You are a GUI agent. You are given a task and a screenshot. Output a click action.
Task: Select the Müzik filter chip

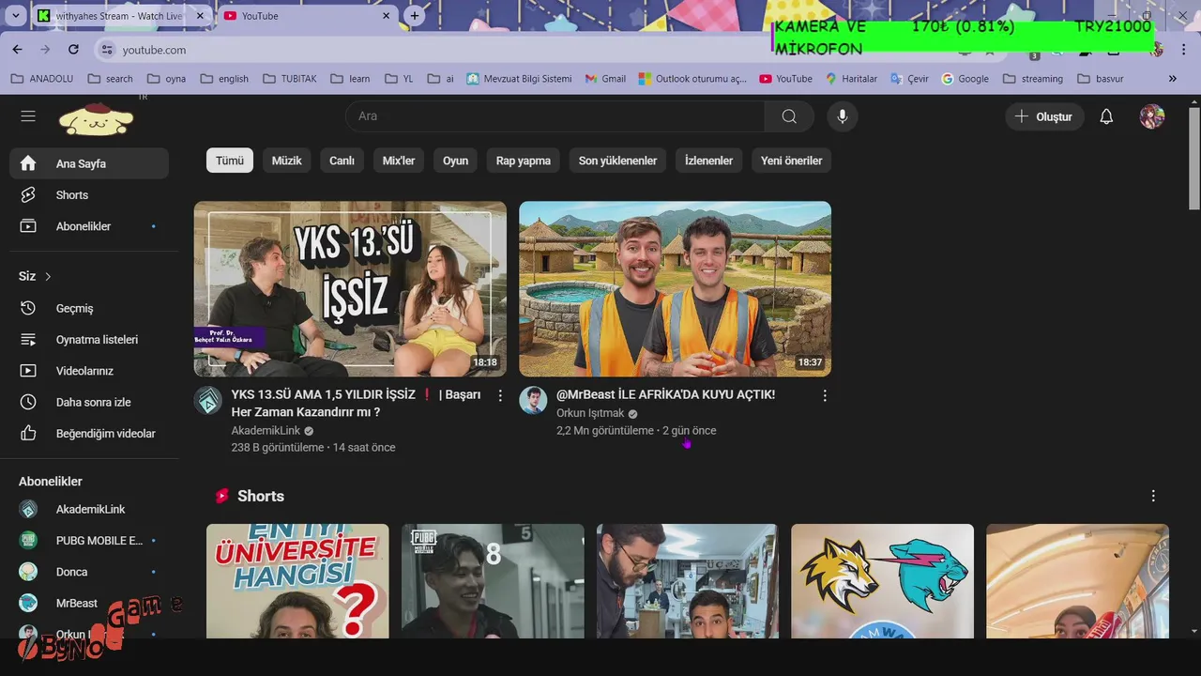click(286, 161)
